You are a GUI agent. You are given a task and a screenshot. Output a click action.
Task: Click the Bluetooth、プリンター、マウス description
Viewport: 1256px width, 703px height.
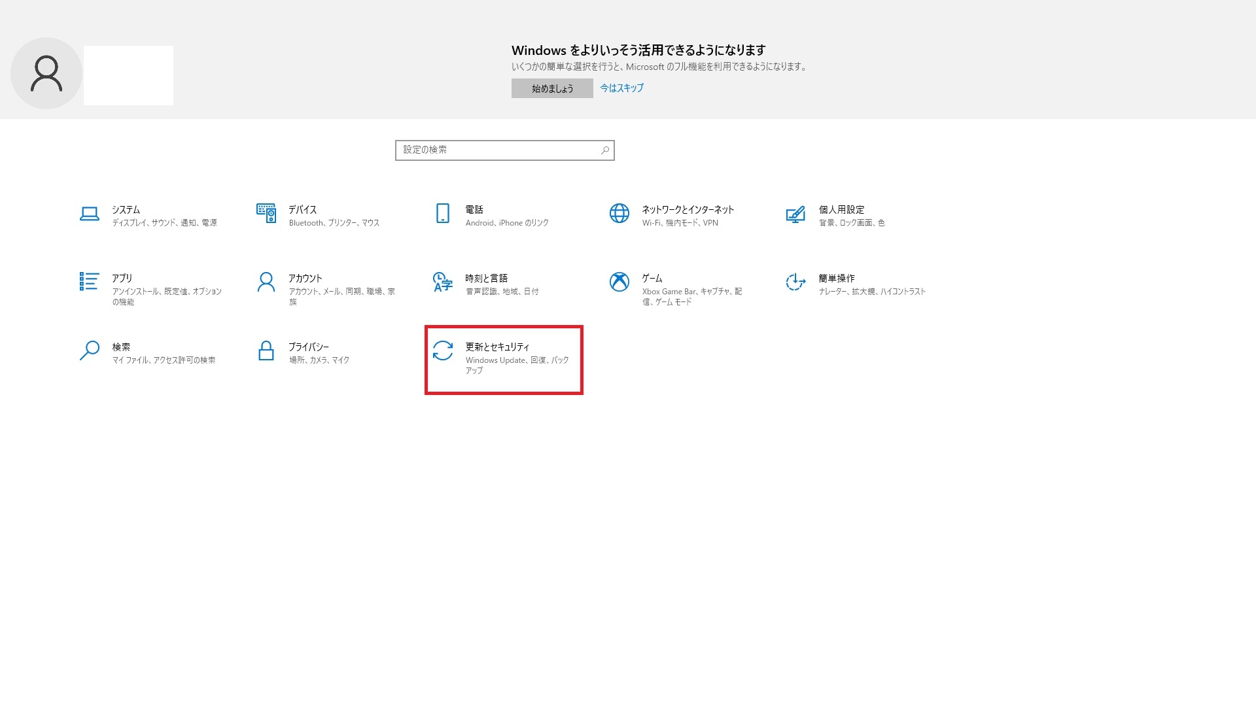(334, 223)
